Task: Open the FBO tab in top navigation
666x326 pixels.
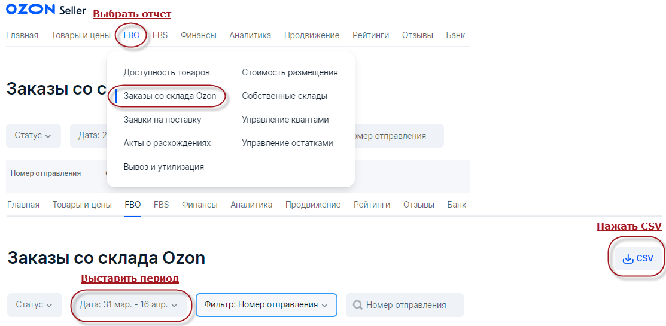Action: pos(132,36)
